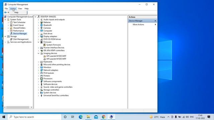
Task: Select Disk Management icon
Action: 11,39
